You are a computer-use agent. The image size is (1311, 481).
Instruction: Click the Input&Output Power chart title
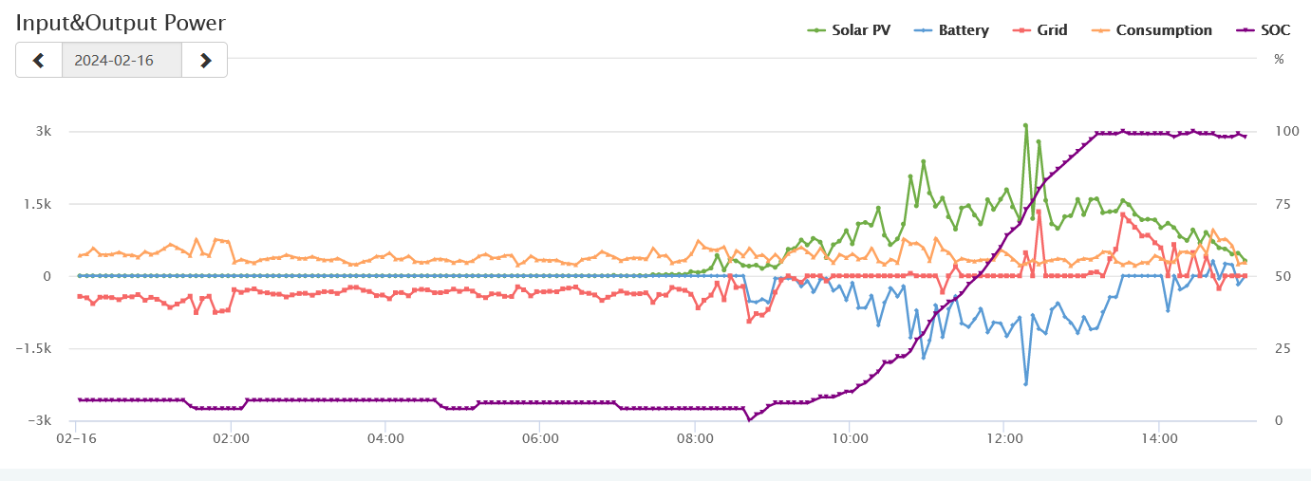click(x=121, y=23)
